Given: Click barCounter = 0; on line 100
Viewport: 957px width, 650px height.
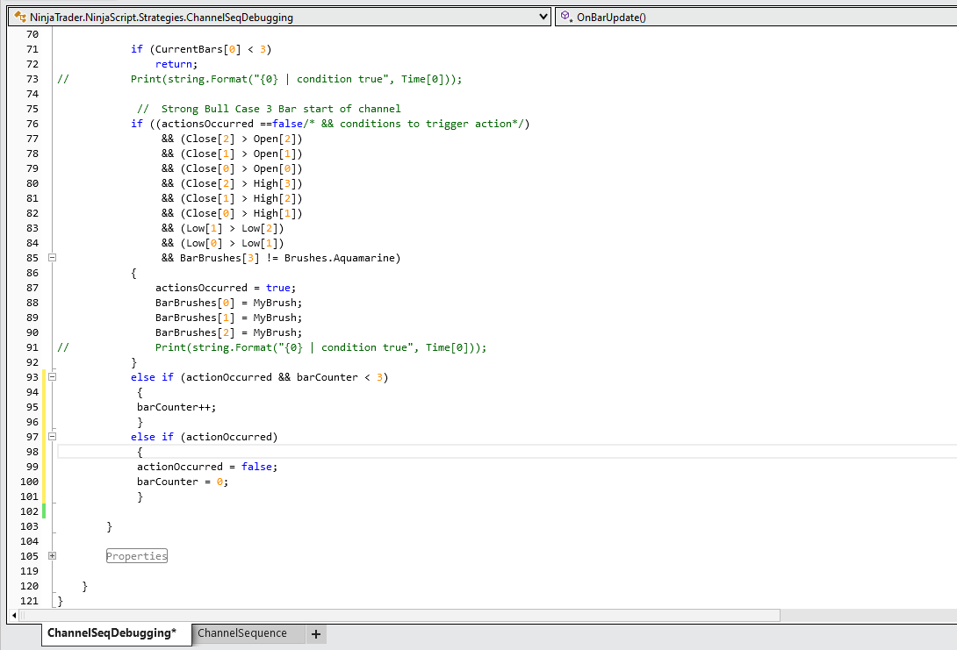Looking at the screenshot, I should (183, 482).
